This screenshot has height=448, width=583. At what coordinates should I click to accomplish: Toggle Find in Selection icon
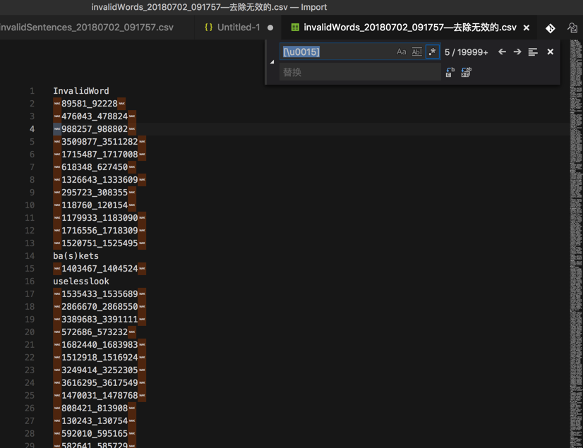533,52
